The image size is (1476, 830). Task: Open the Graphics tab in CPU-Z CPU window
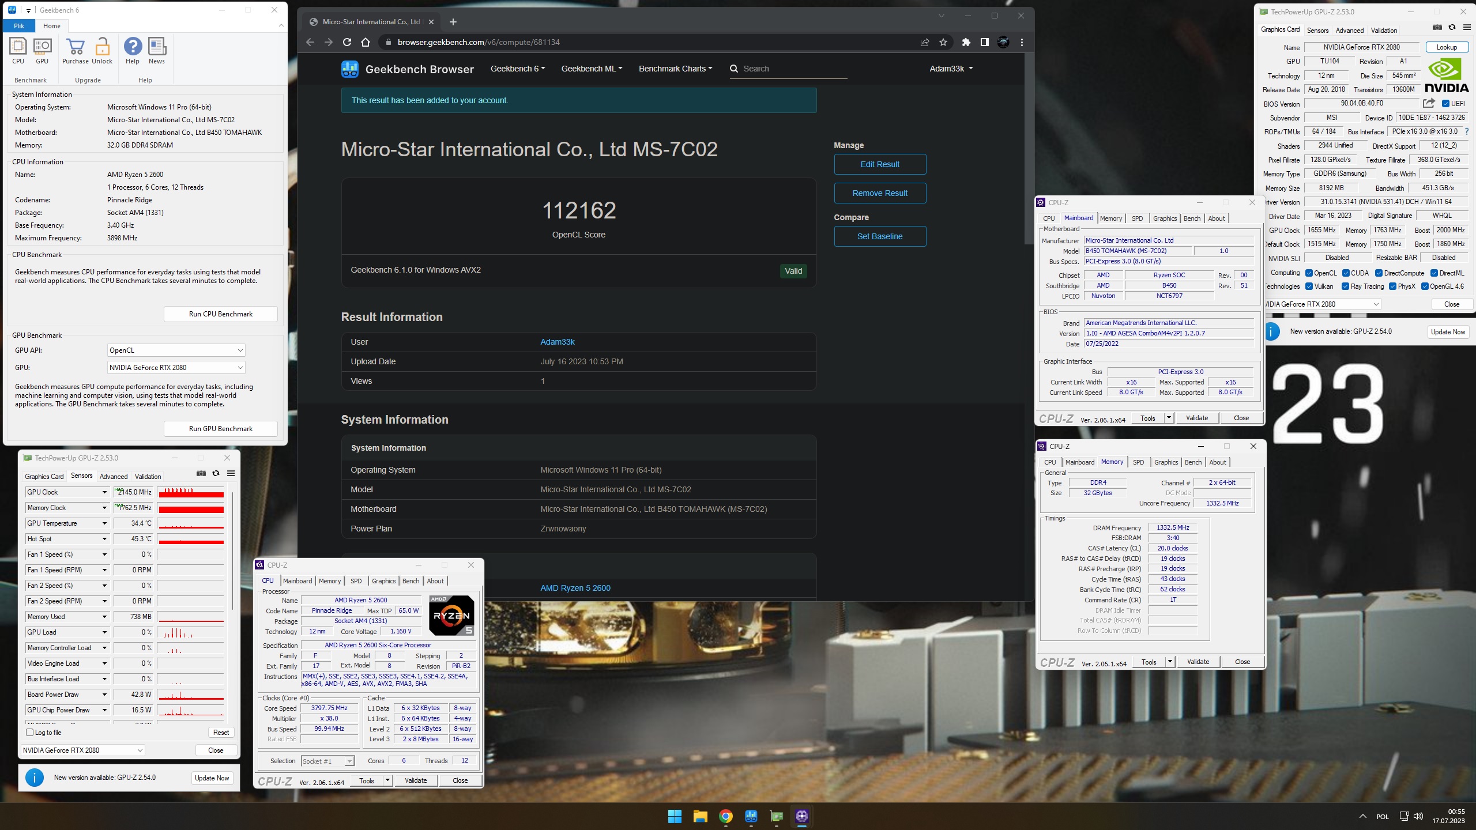point(383,581)
